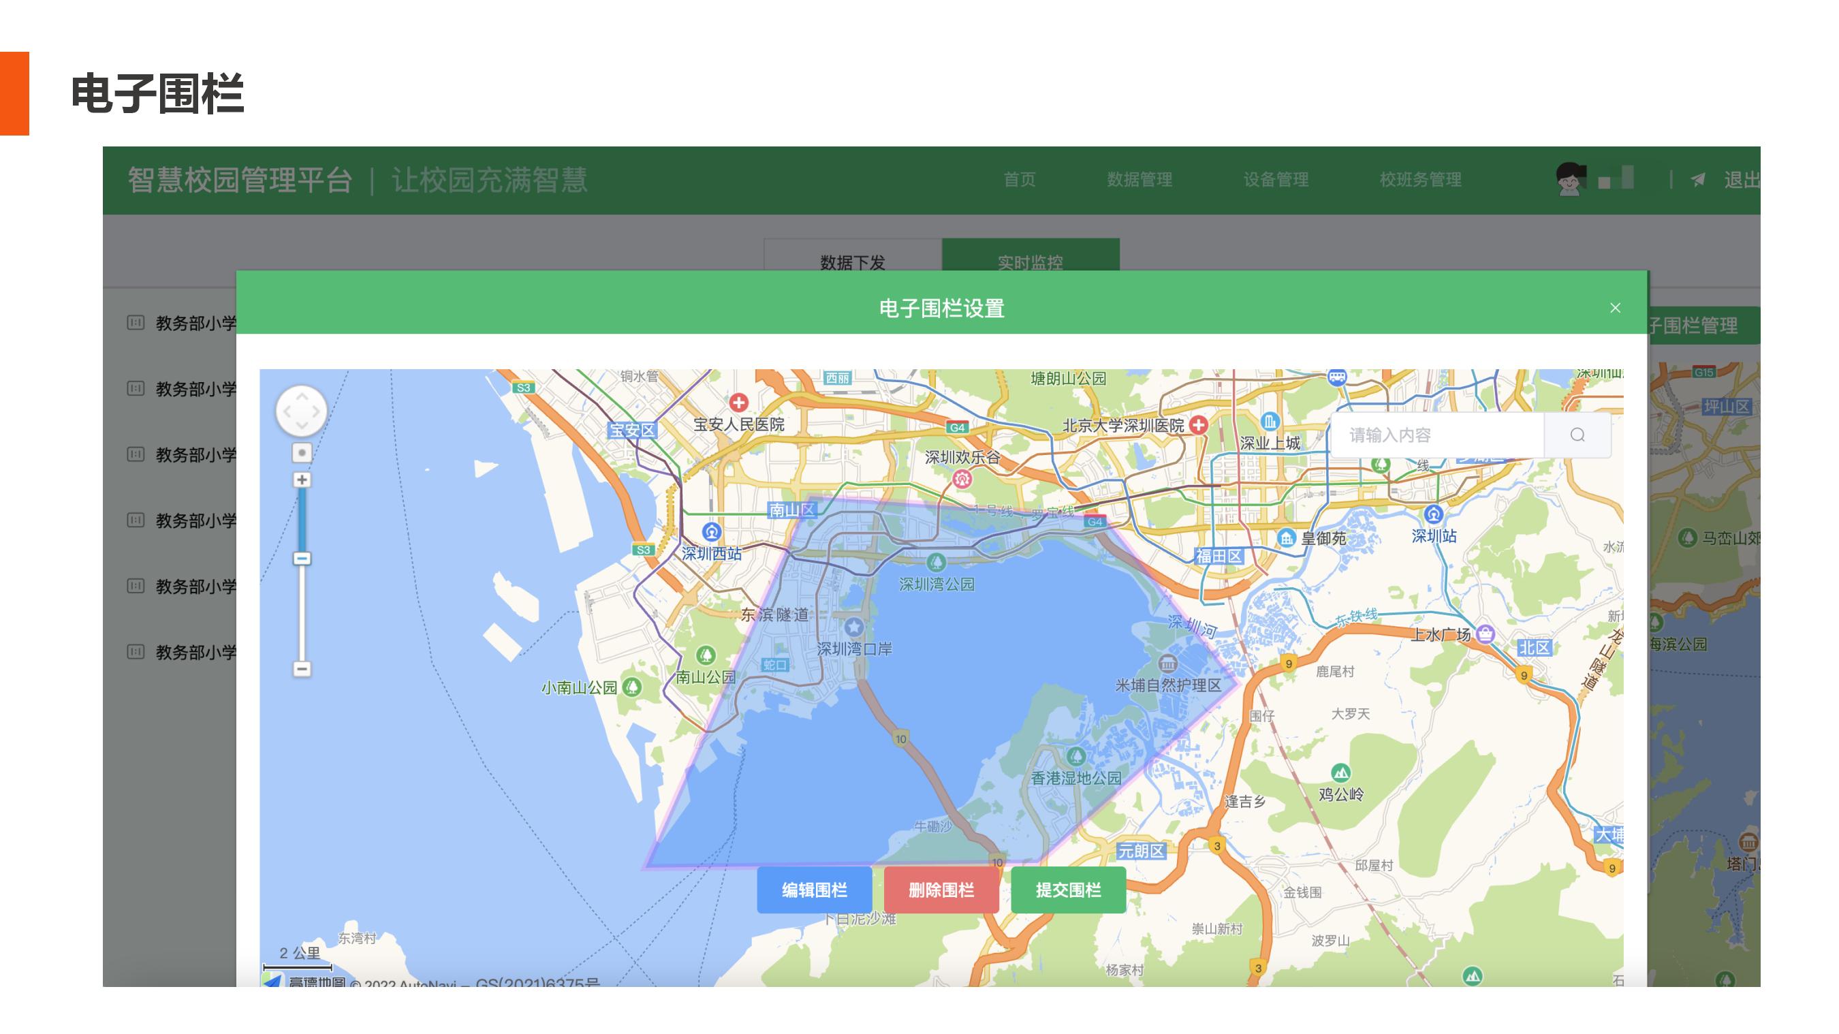The height and width of the screenshot is (1034, 1839).
Task: Click the 退出 logout link
Action: [1741, 180]
